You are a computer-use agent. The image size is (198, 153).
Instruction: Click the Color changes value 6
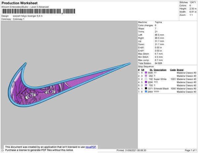tap(155, 25)
